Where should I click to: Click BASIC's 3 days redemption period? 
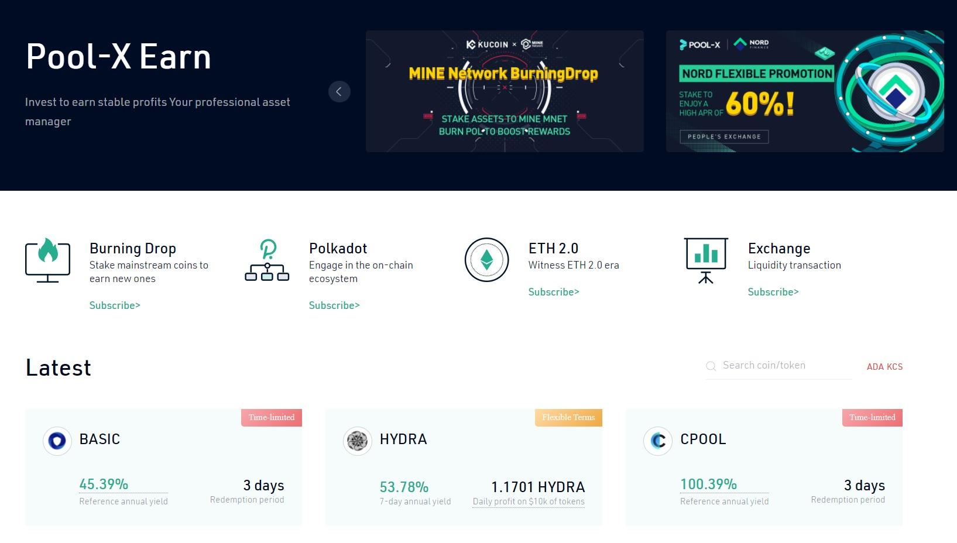pyautogui.click(x=263, y=486)
